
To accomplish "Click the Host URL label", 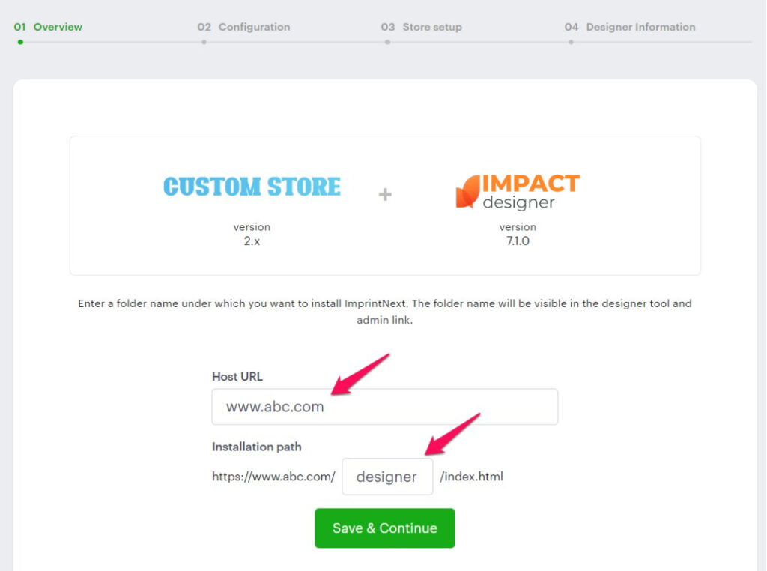I will (237, 376).
